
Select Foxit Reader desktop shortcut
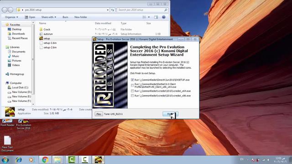(7, 123)
